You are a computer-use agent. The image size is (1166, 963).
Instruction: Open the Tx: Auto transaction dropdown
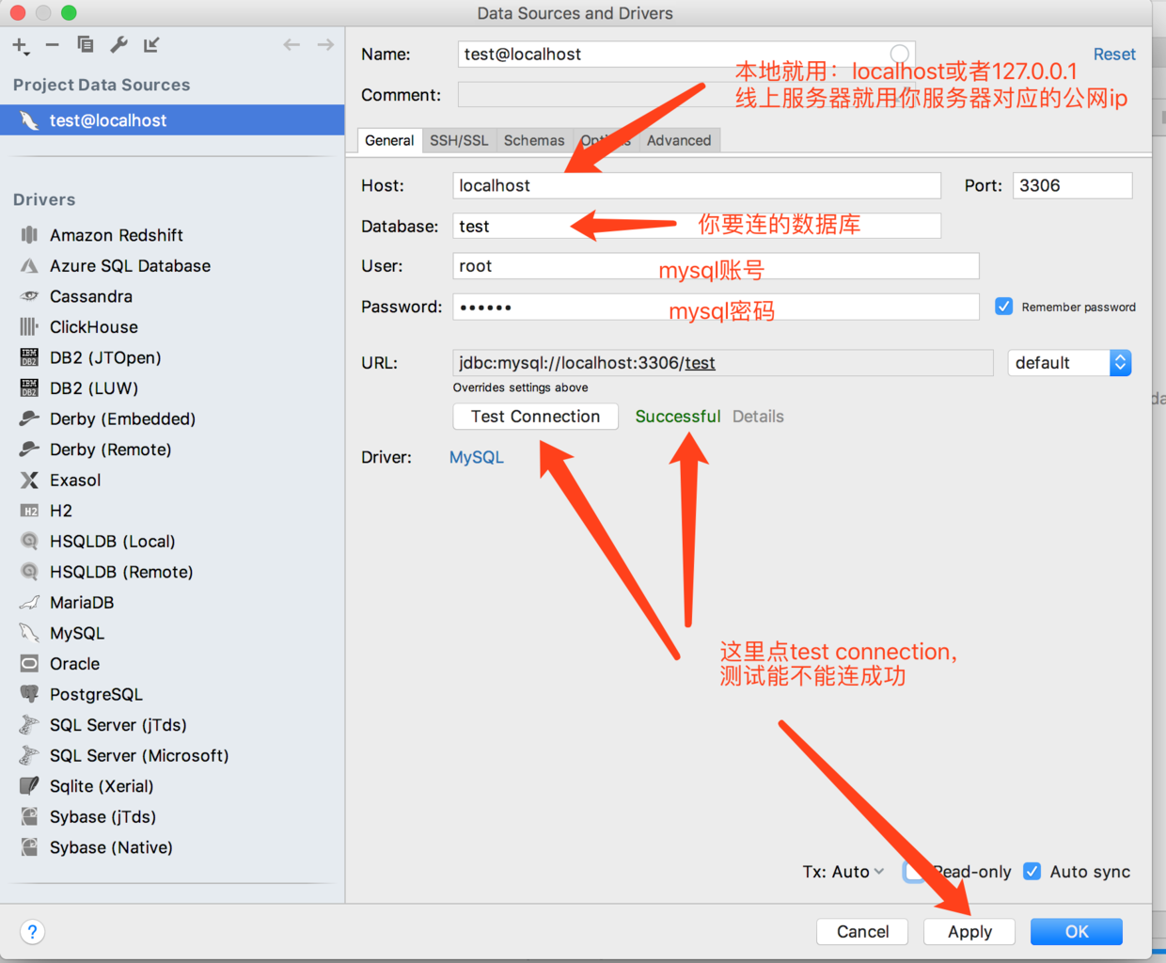tap(843, 872)
